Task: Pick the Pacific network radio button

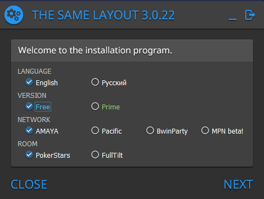Action: 95,131
